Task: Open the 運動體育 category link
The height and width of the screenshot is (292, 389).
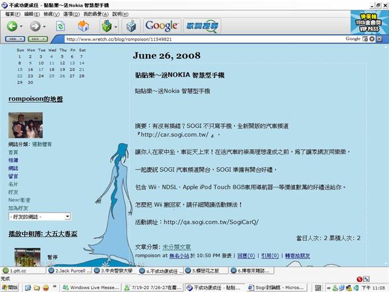Action: coord(42,144)
